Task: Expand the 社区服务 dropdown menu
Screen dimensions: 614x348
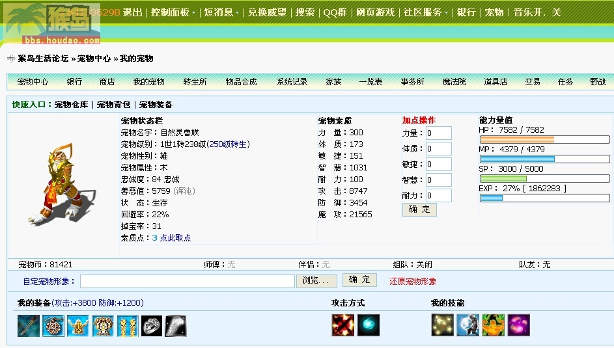Action: coord(426,12)
